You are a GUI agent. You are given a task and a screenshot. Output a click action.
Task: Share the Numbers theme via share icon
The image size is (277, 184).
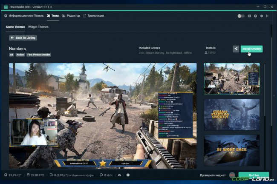click(x=236, y=49)
